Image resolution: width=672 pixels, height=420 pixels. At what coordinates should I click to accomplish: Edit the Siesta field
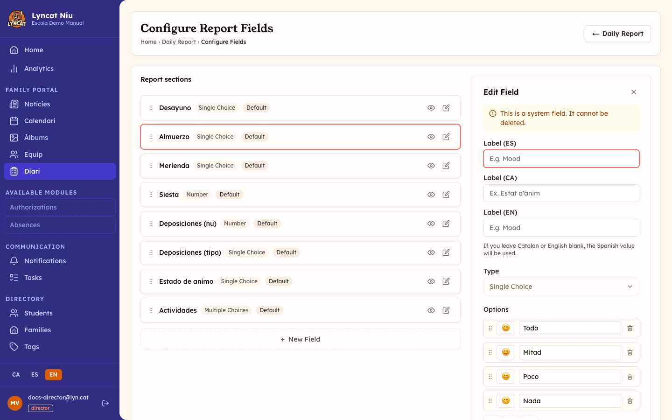coord(446,195)
